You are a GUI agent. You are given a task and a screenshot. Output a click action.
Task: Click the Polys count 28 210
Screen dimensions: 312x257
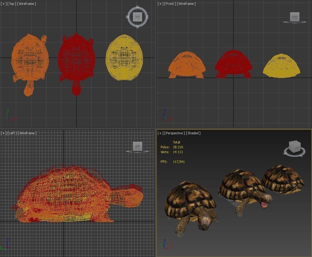click(178, 147)
